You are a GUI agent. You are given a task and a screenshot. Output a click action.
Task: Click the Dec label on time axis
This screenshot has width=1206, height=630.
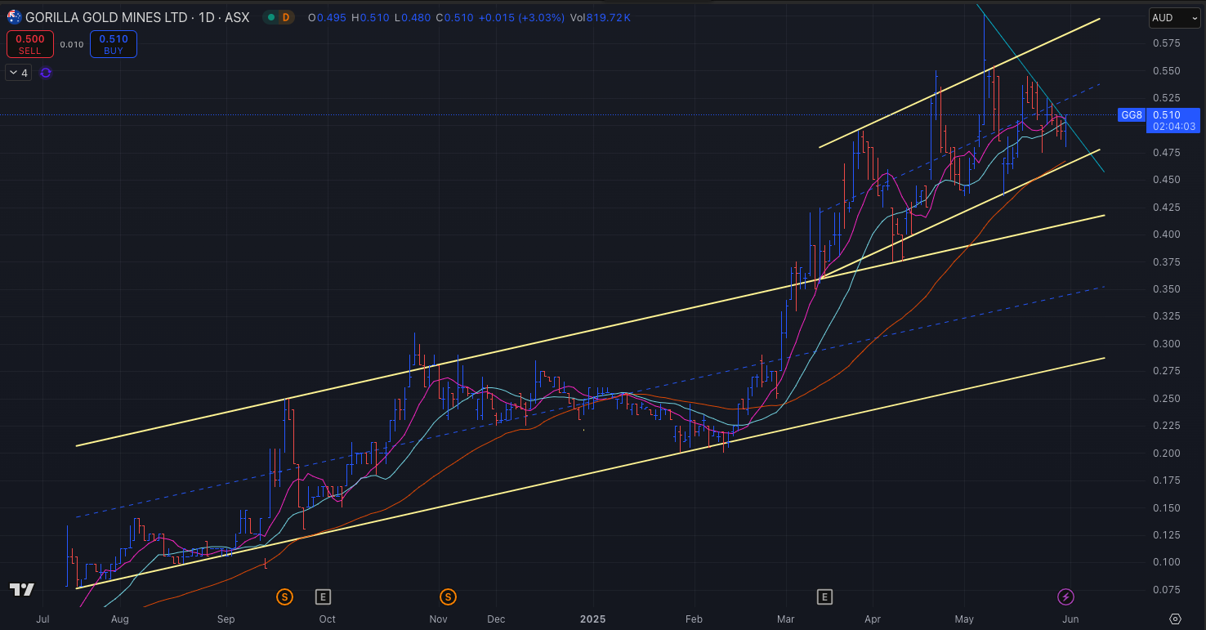tap(496, 619)
